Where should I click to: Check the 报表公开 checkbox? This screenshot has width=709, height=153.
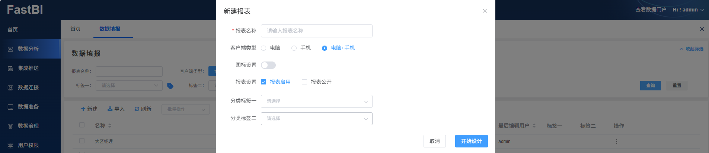[304, 82]
